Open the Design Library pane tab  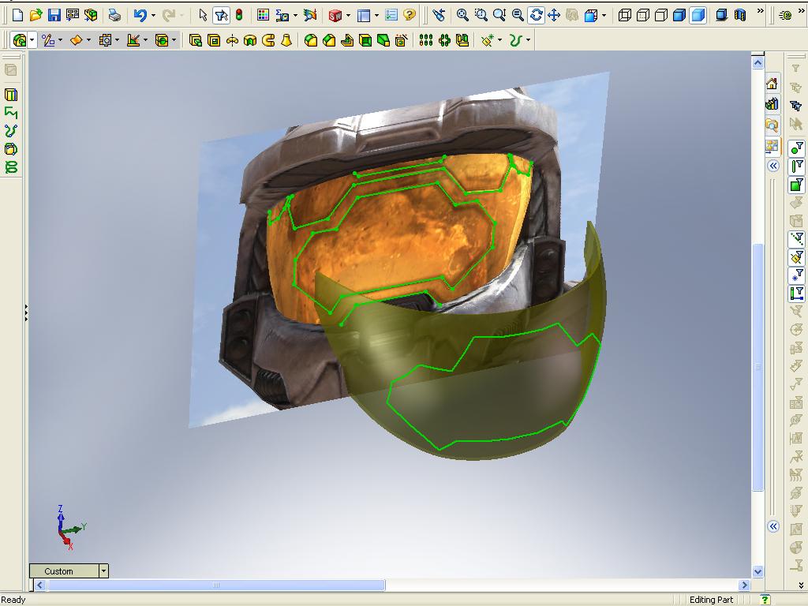pyautogui.click(x=772, y=104)
